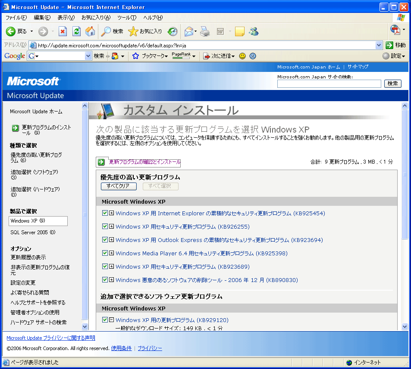Click the main pane scrollbar up arrow
Image resolution: width=411 pixels, height=369 pixels.
[x=405, y=106]
